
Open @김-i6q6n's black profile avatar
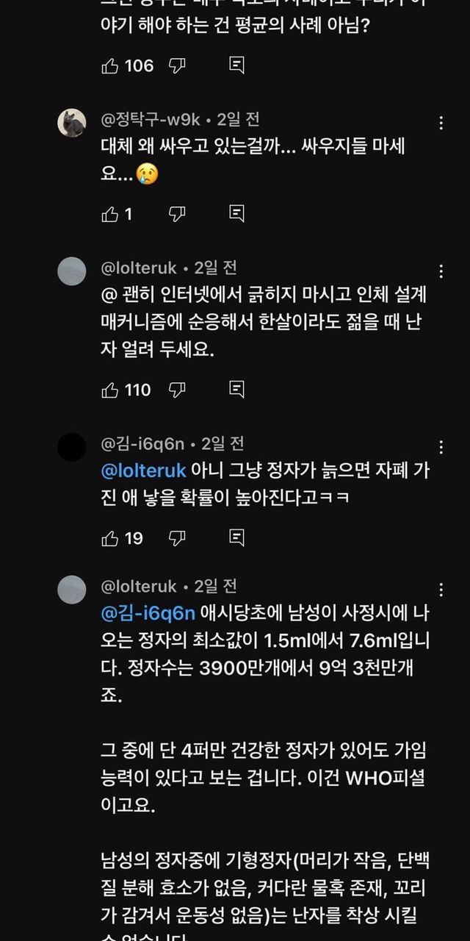coord(72,447)
